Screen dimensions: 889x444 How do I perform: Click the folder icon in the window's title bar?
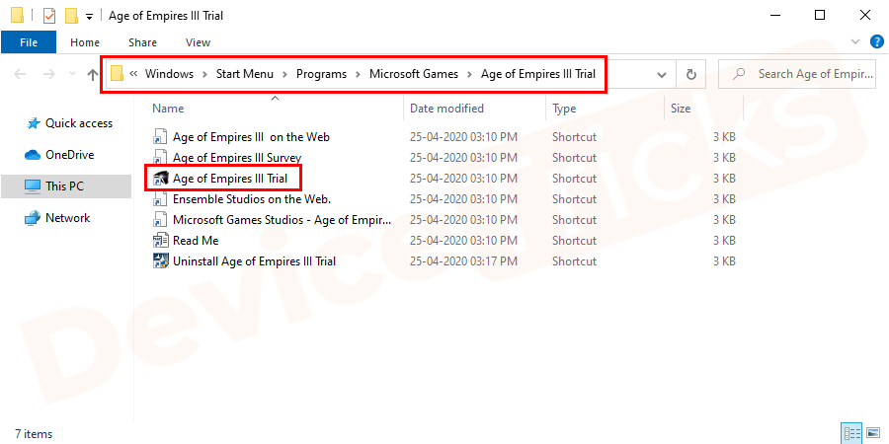tap(17, 15)
